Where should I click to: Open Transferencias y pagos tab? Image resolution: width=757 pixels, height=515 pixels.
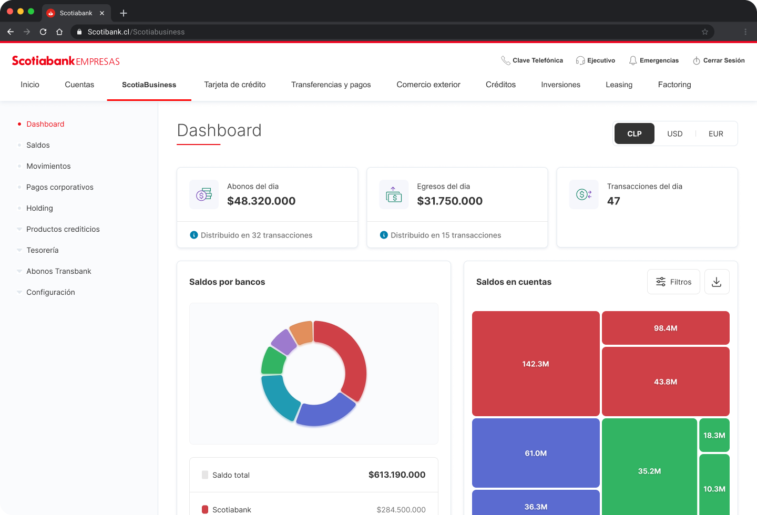331,85
